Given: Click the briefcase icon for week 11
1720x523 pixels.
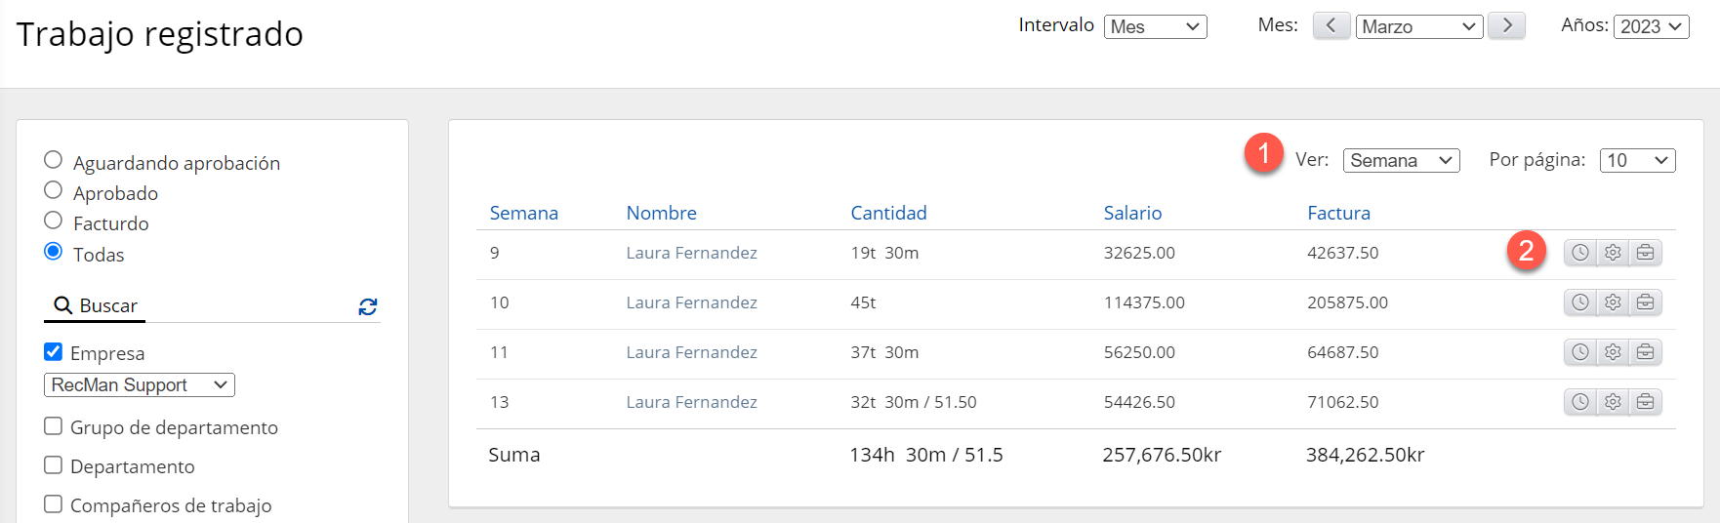Looking at the screenshot, I should [x=1645, y=352].
